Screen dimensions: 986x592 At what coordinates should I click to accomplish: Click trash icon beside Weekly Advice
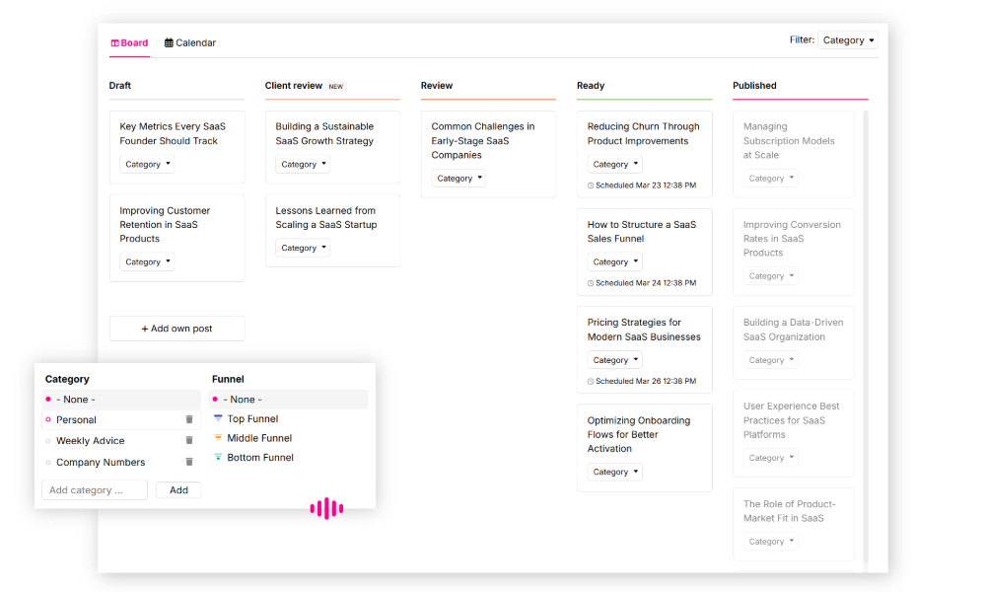[189, 441]
